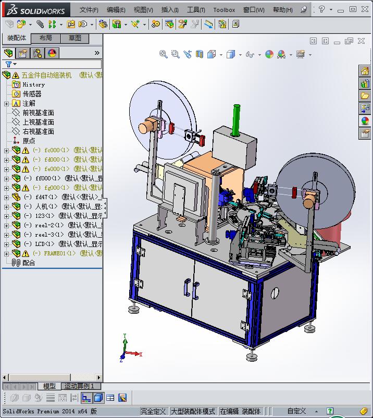This screenshot has height=418, width=373.
Task: Click the Assembly Features icon
Action: [x=117, y=24]
